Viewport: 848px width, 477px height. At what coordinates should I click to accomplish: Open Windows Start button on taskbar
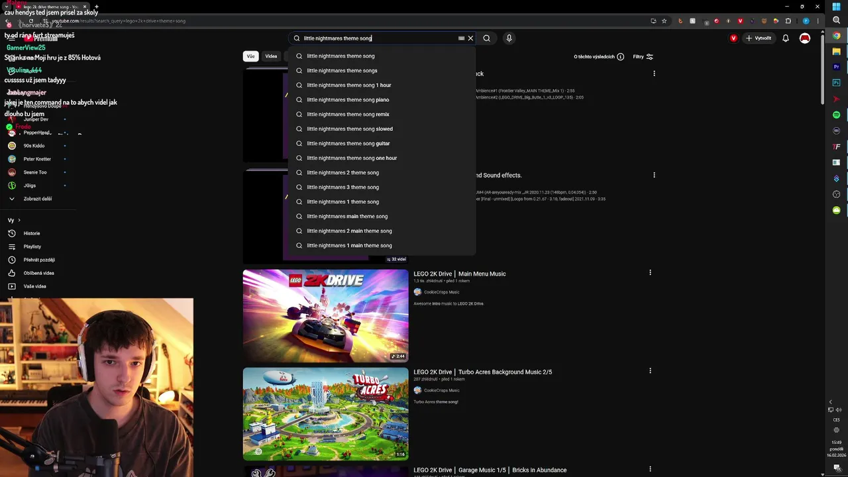click(x=836, y=7)
